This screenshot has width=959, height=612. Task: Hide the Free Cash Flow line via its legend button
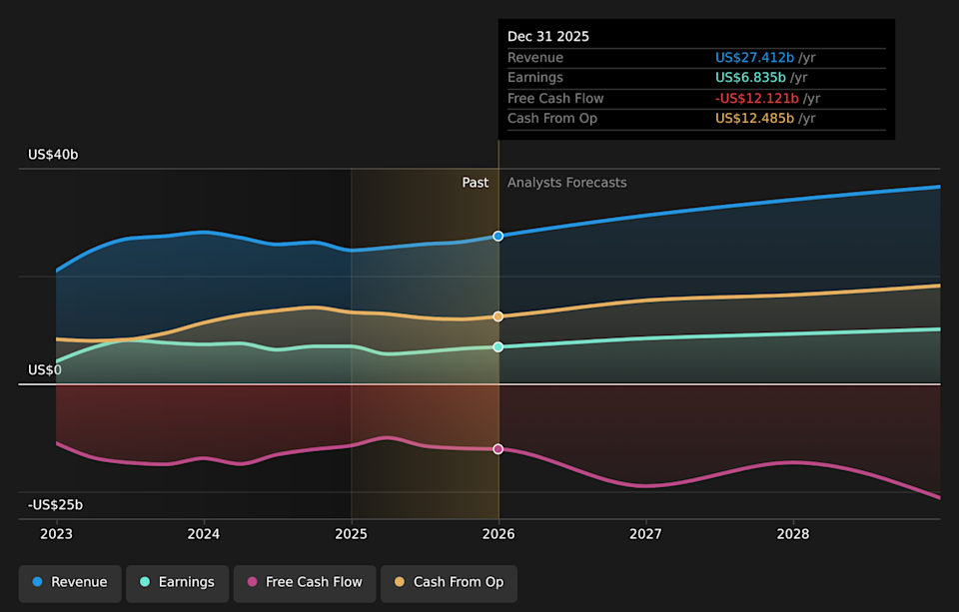(305, 583)
